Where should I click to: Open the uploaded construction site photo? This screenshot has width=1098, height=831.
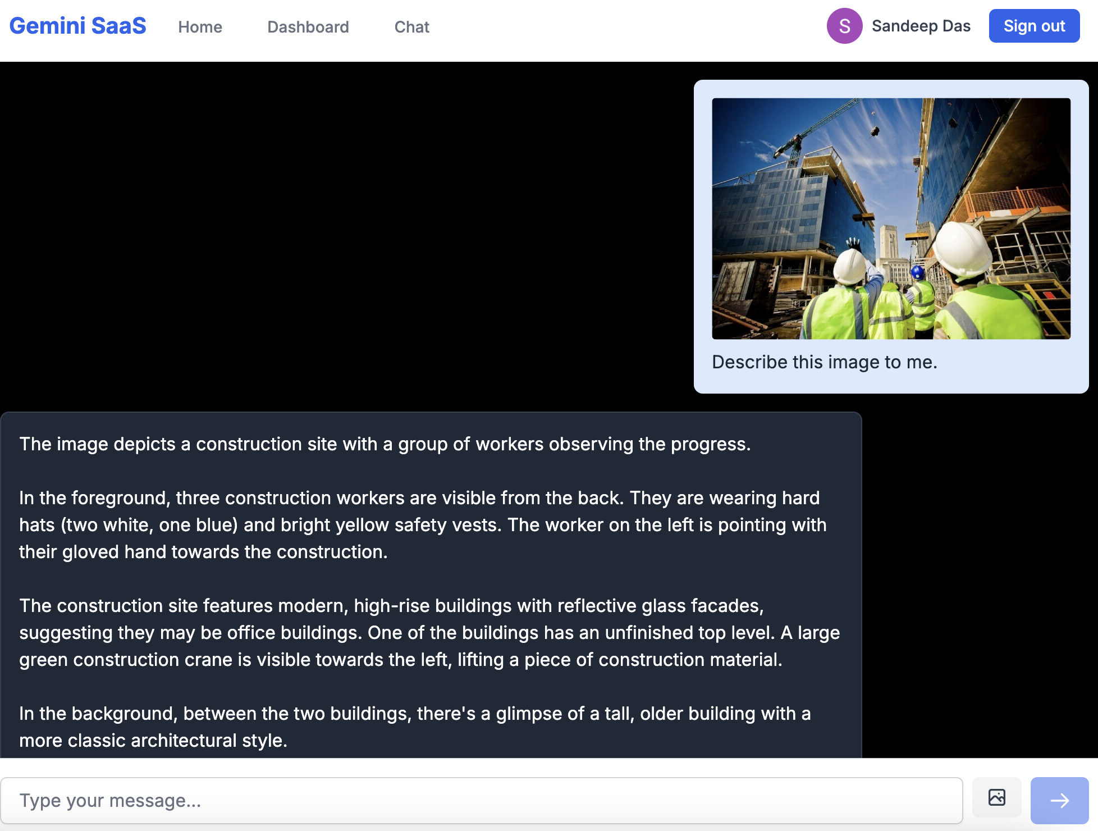pos(891,218)
